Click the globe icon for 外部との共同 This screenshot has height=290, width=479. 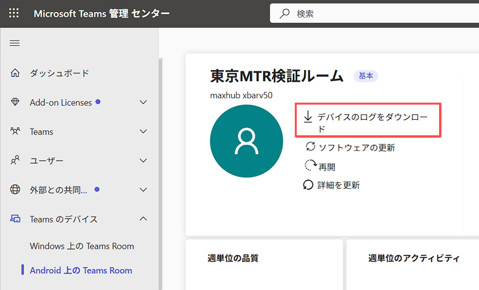[x=16, y=190]
